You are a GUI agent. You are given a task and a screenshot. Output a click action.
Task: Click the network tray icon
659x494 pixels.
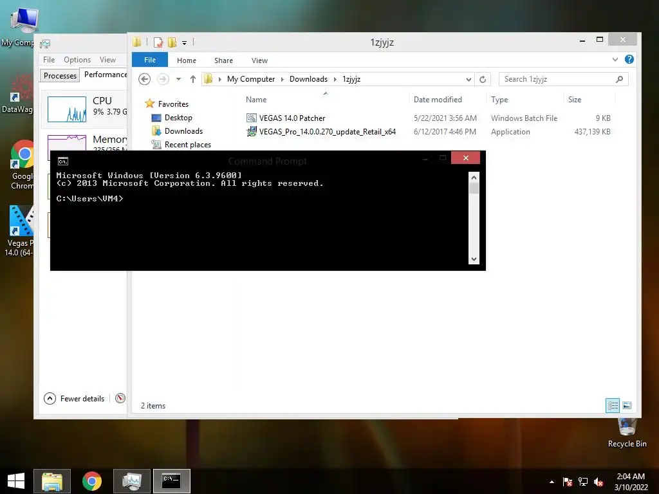(583, 482)
